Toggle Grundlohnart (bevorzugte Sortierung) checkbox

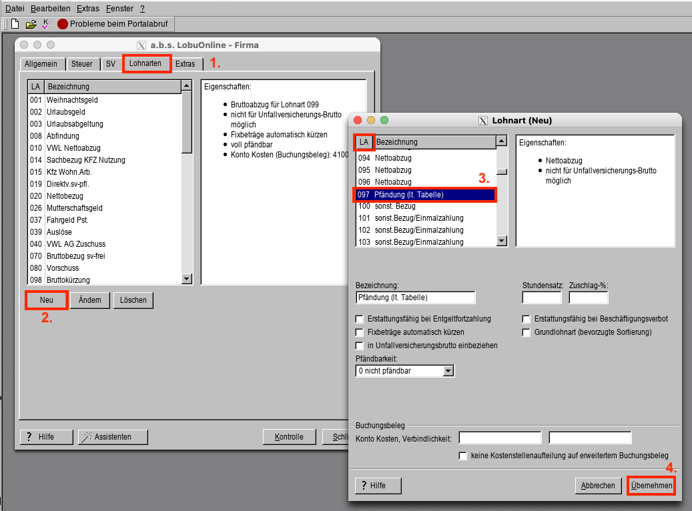click(527, 332)
